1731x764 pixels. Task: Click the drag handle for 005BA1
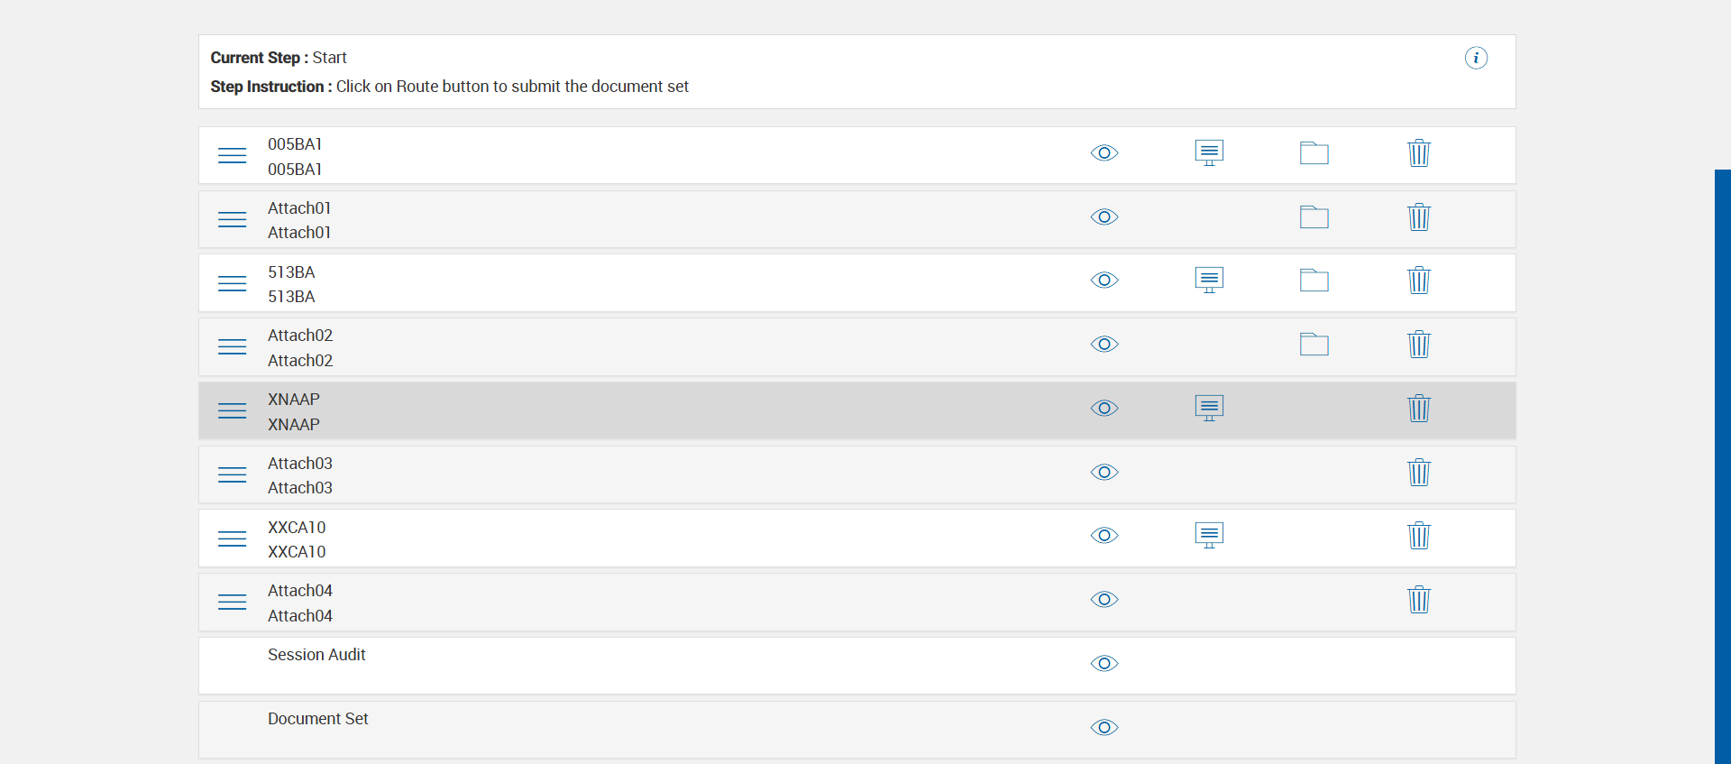[x=232, y=156]
